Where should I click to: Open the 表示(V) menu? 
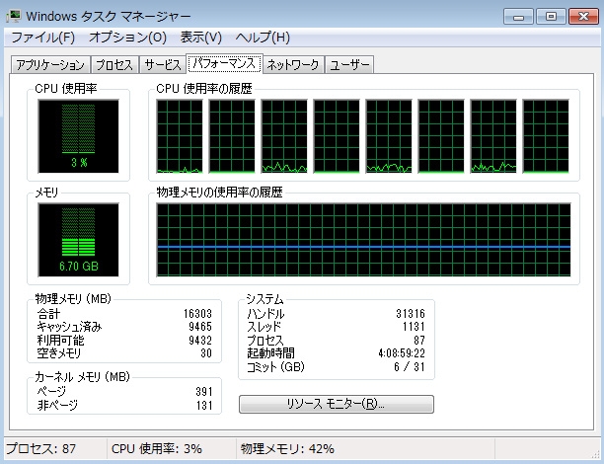200,38
